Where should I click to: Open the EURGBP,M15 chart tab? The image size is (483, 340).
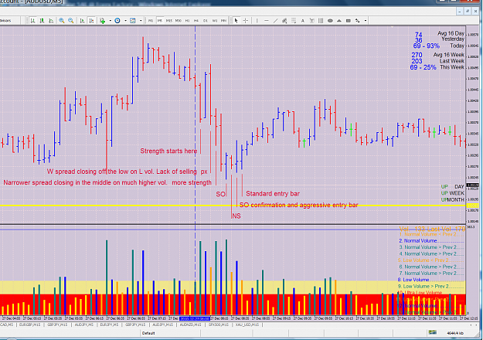point(30,325)
